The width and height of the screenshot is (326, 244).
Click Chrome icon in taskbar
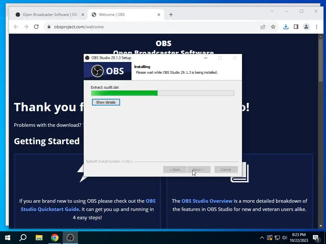(55, 238)
